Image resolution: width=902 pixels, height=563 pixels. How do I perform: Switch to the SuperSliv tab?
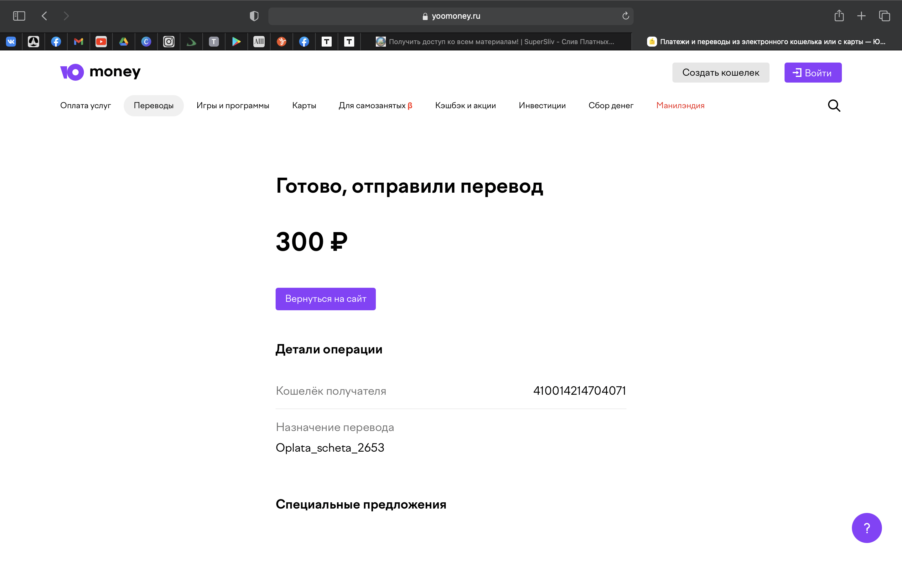496,42
